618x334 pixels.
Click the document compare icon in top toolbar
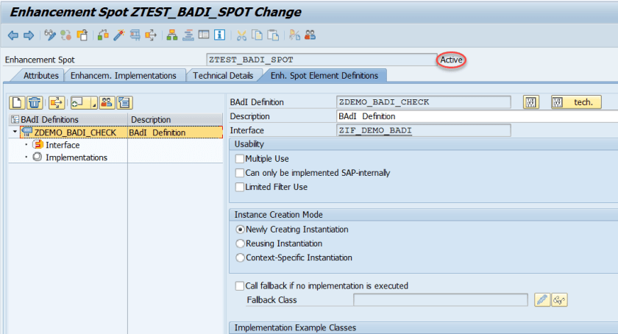click(294, 35)
